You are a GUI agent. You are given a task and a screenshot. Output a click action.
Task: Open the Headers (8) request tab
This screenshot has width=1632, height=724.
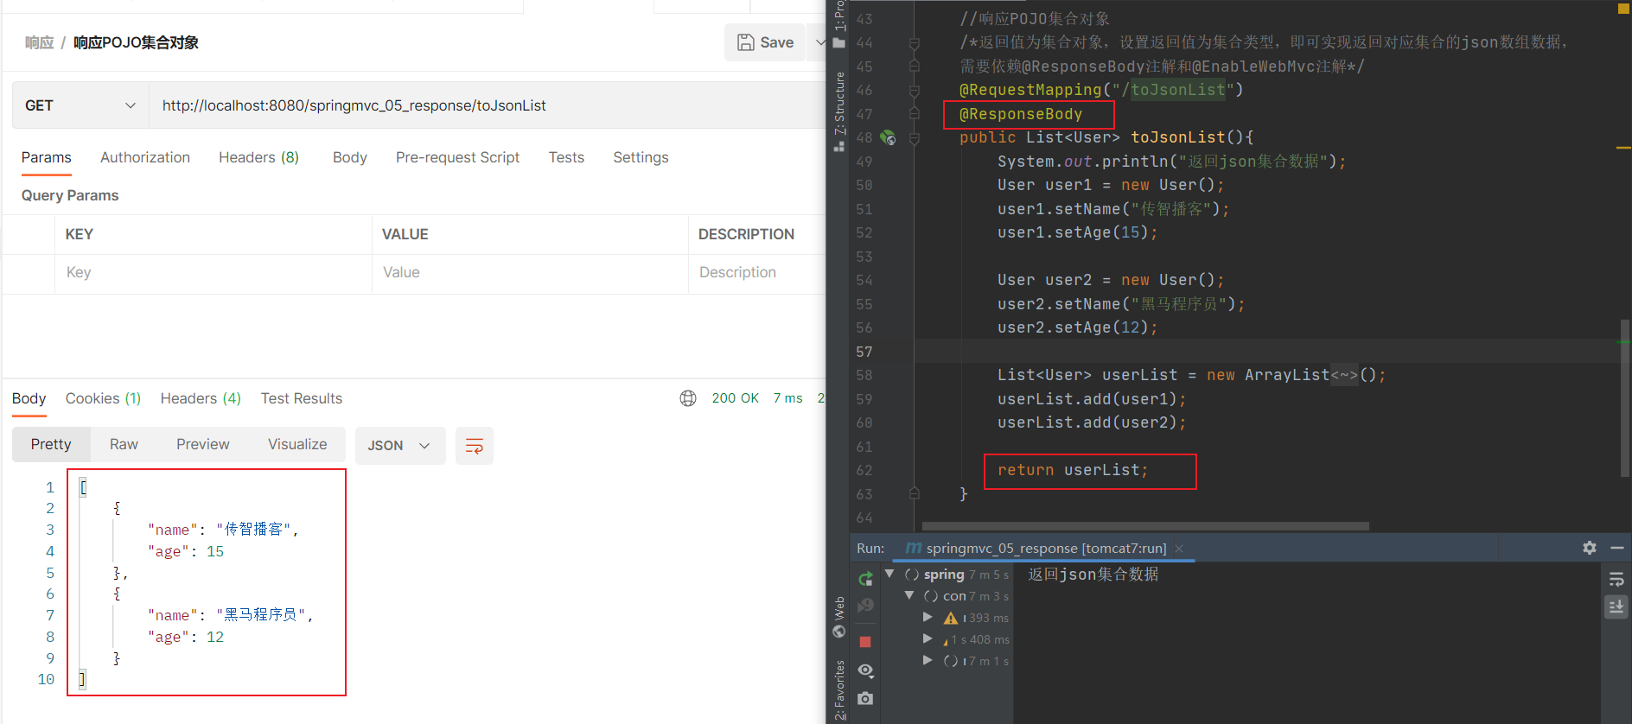pyautogui.click(x=258, y=157)
